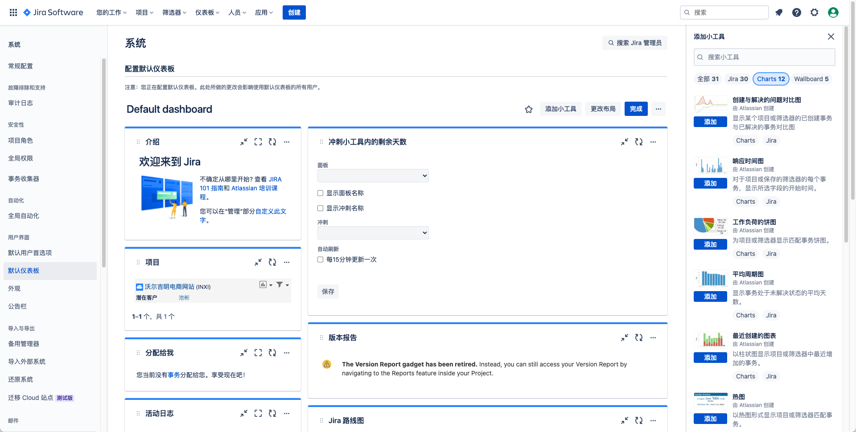Enable the 显示面板名称 checkbox
This screenshot has height=432, width=856.
tap(320, 193)
